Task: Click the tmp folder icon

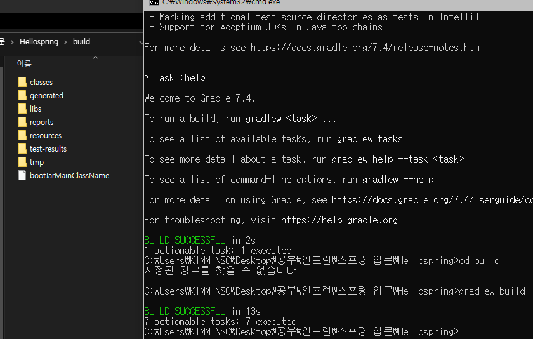Action: (x=22, y=162)
